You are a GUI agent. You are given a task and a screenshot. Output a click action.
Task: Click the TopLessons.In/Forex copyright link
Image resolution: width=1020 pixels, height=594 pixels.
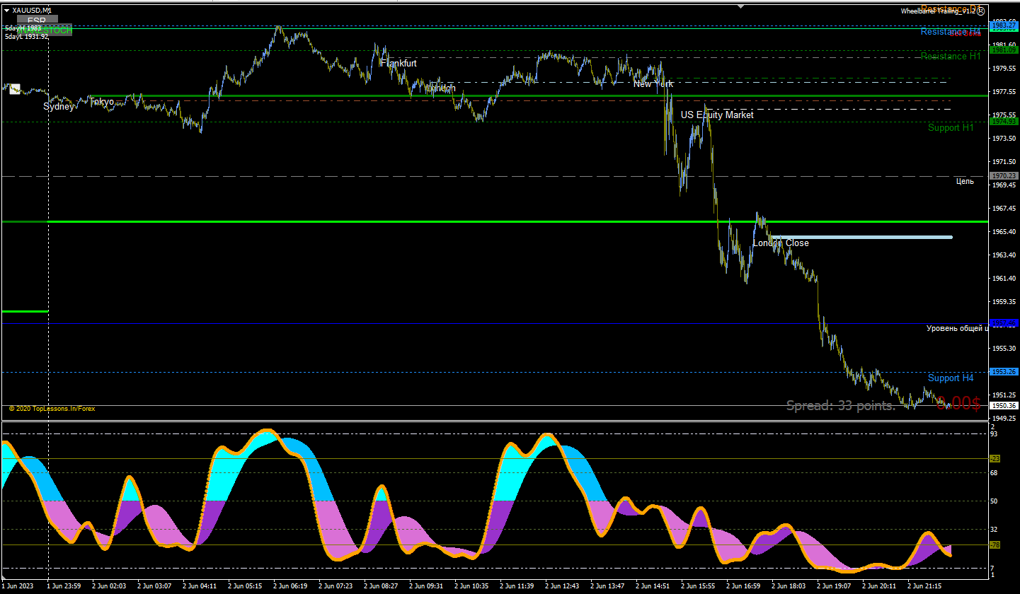coord(52,409)
